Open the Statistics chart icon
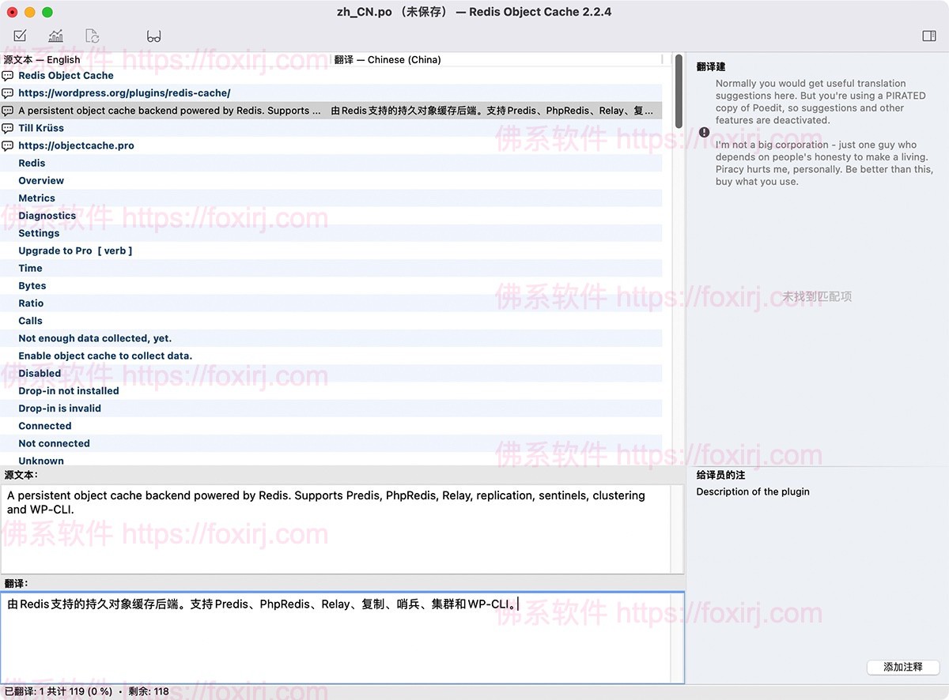This screenshot has width=949, height=700. [55, 36]
